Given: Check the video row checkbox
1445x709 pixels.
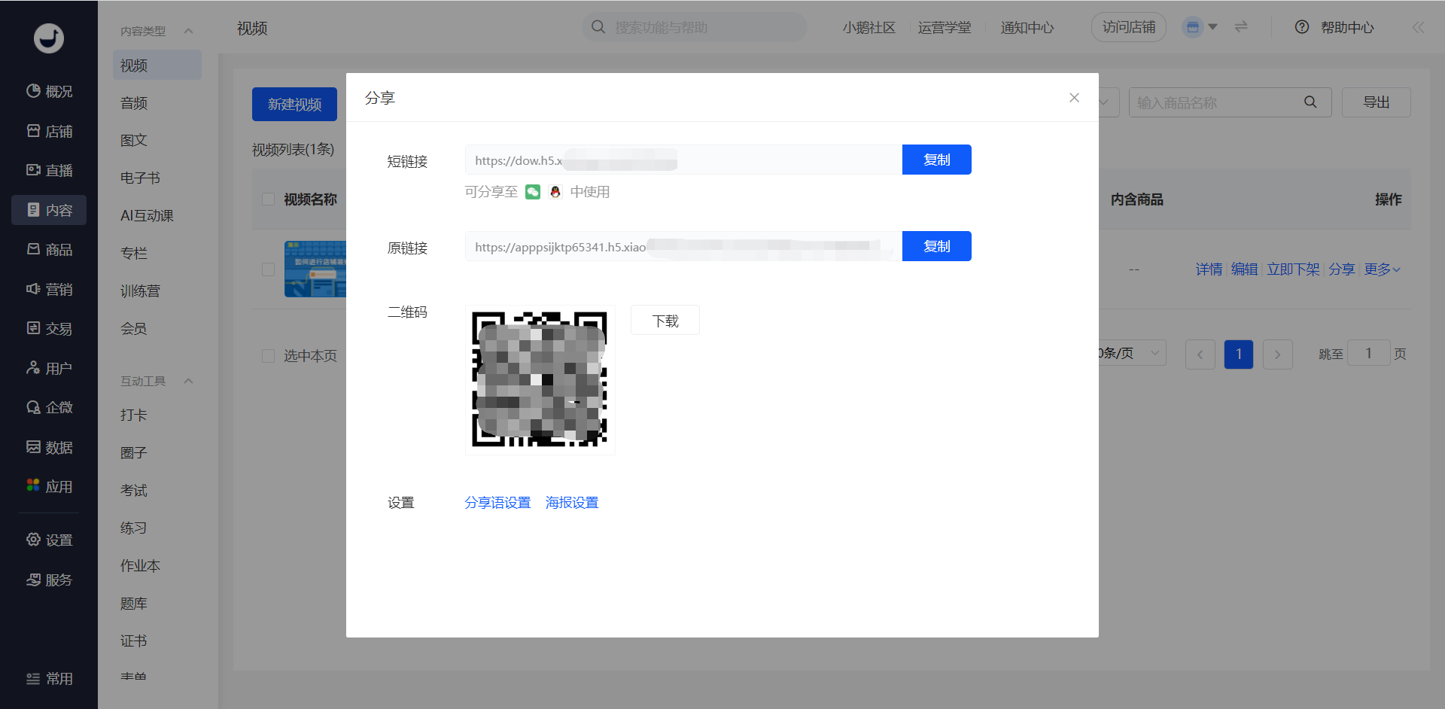Looking at the screenshot, I should coord(268,269).
